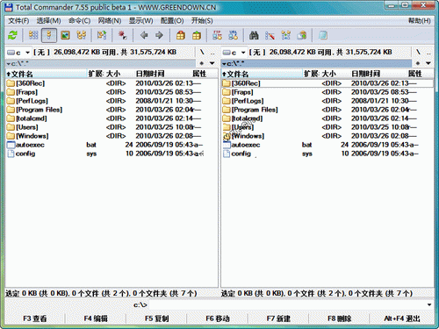Image resolution: width=439 pixels, height=329 pixels.
Task: Expand right panel directory history arrow
Action: pos(428,63)
